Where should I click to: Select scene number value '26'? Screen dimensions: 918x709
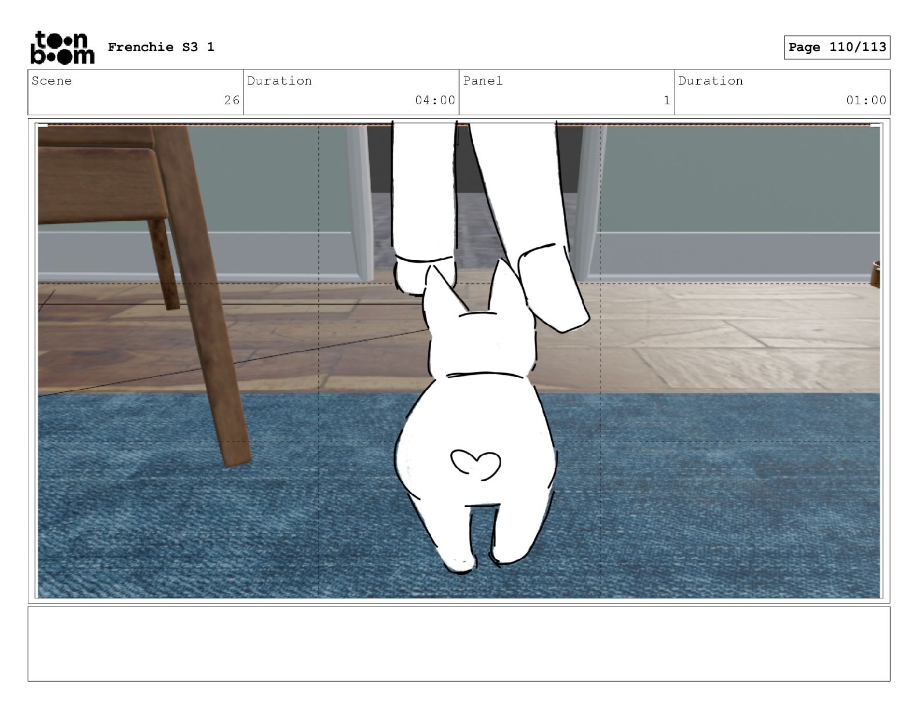(x=232, y=100)
